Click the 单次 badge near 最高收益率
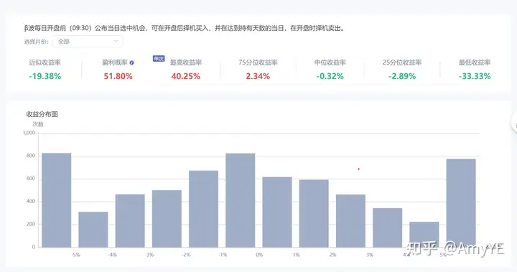The height and width of the screenshot is (272, 517). click(x=159, y=59)
